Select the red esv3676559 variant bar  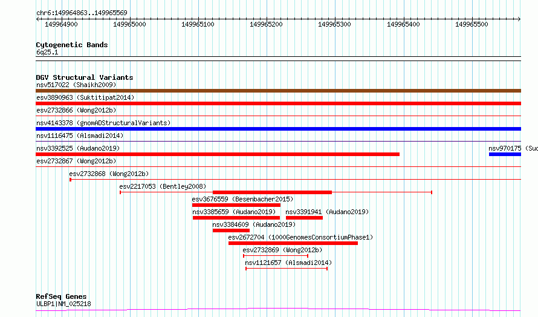pyautogui.click(x=236, y=205)
